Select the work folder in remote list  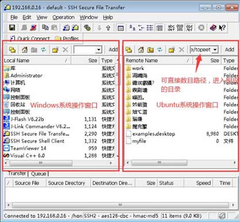click(138, 68)
